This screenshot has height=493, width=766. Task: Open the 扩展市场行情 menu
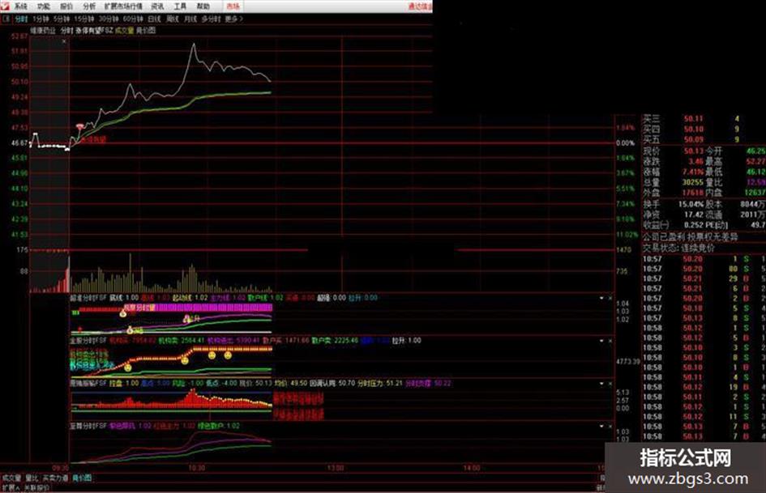point(123,6)
